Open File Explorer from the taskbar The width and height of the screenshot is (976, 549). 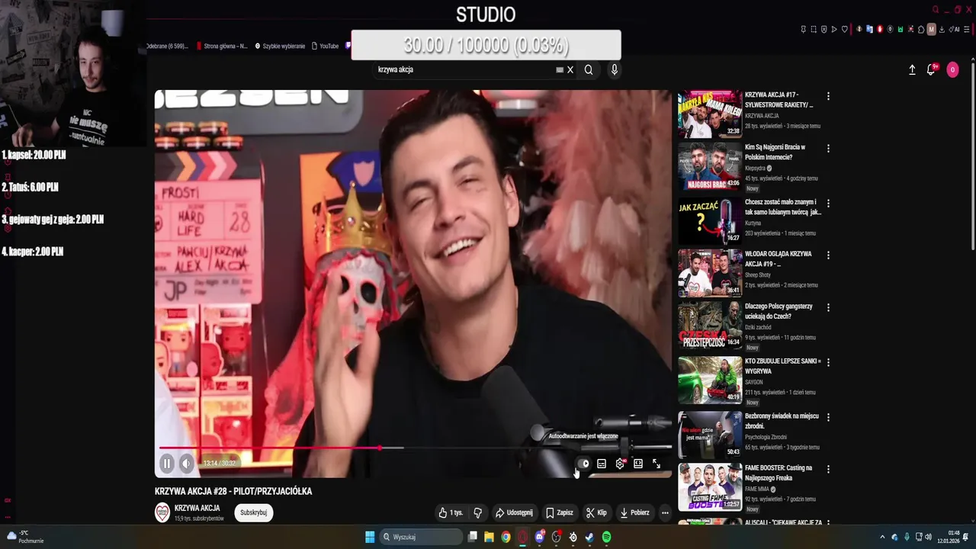tap(489, 537)
